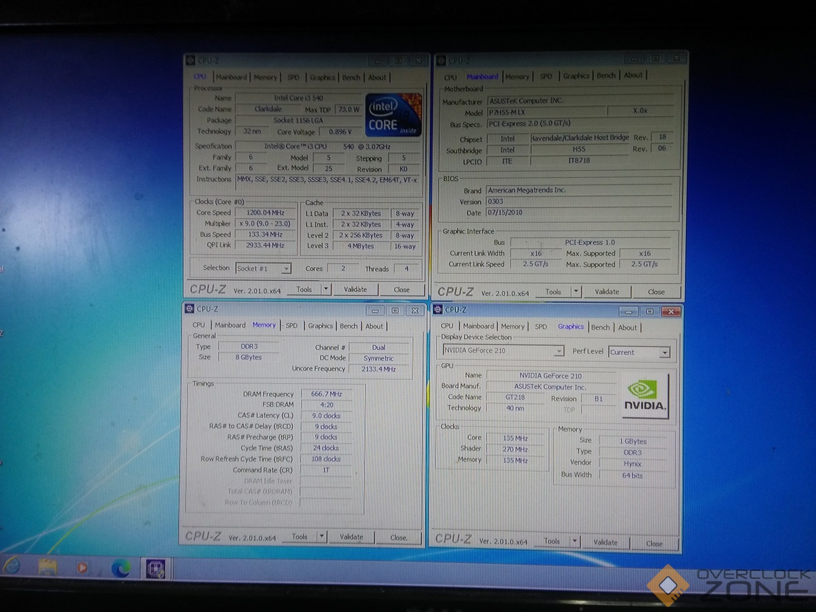Open Graphics tab in CPU window

click(x=322, y=78)
